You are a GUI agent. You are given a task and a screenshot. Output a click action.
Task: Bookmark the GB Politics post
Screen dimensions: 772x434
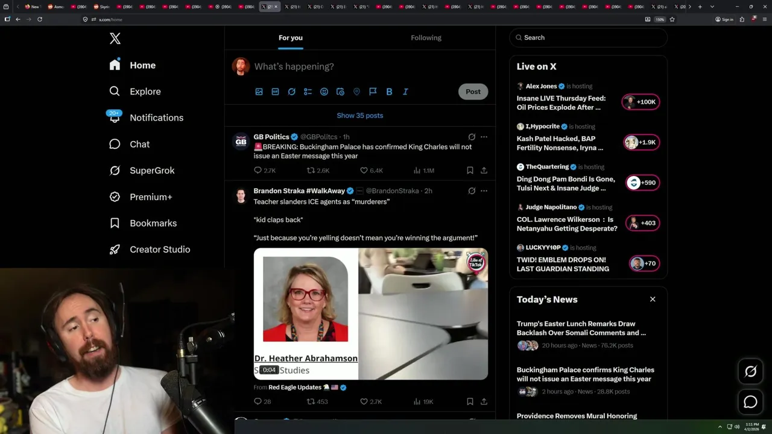pyautogui.click(x=470, y=171)
